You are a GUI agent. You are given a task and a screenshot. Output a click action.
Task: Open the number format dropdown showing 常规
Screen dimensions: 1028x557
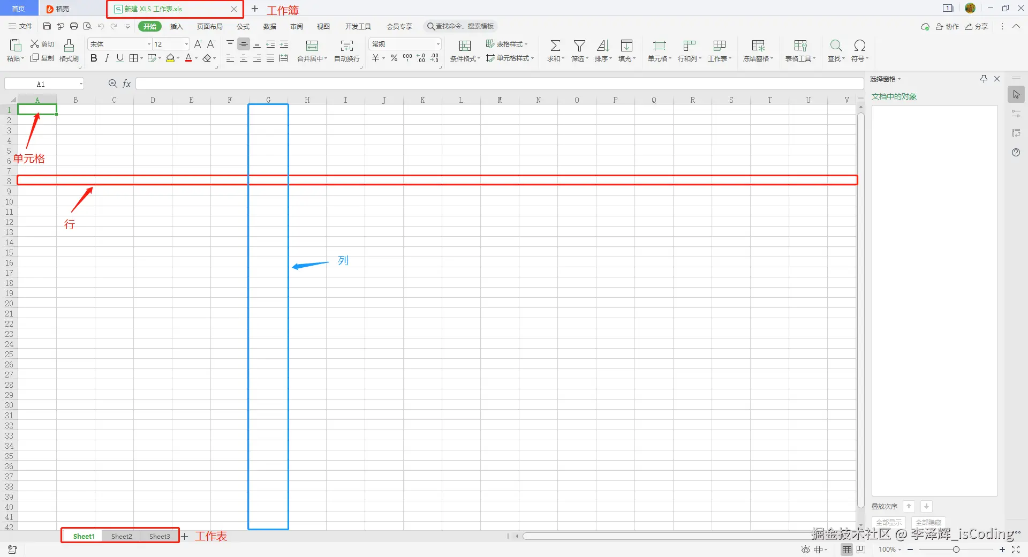(x=438, y=44)
